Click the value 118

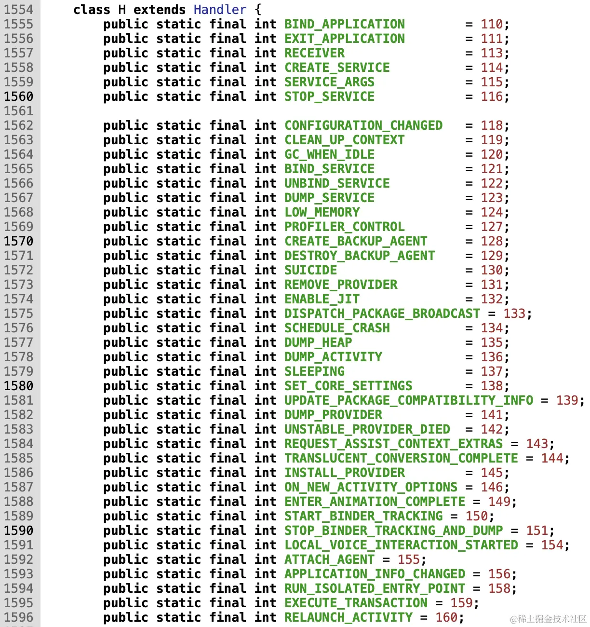(492, 125)
